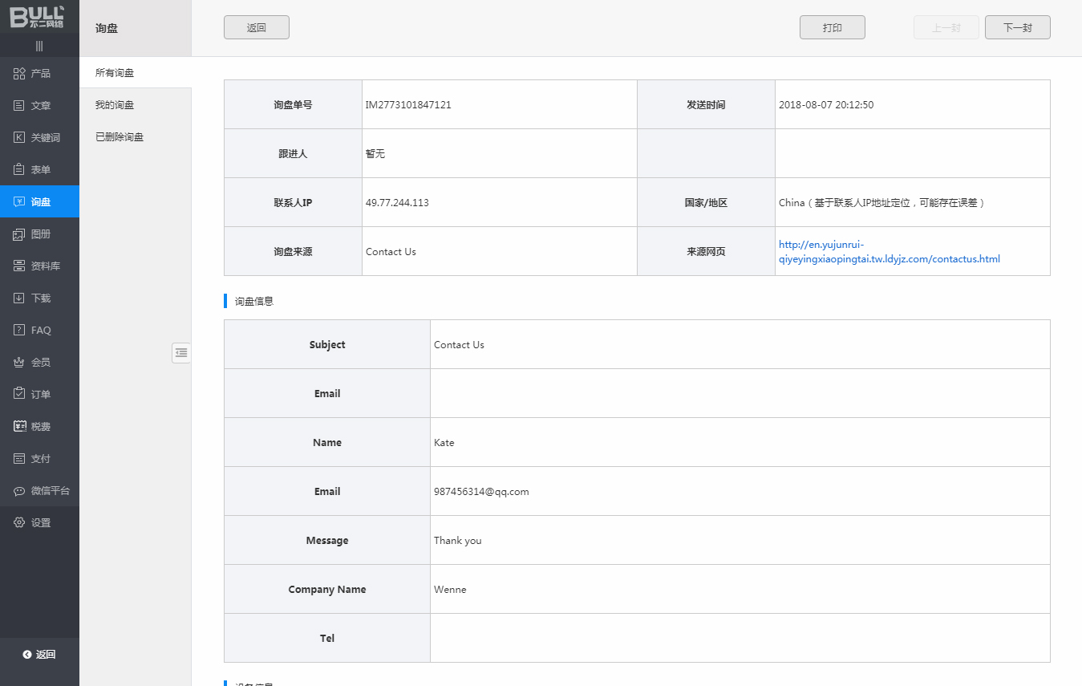
Task: Click the 返回 button at top
Action: click(256, 27)
